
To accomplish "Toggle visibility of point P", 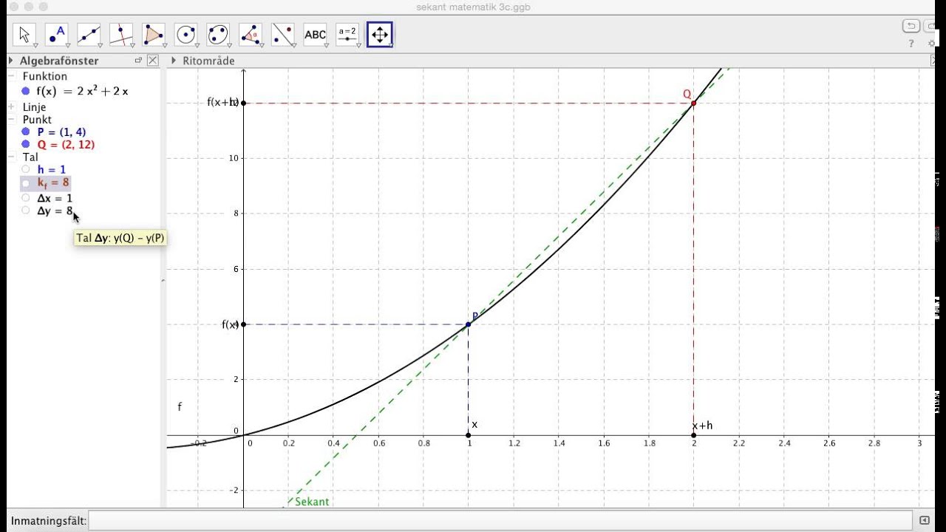I will (26, 132).
